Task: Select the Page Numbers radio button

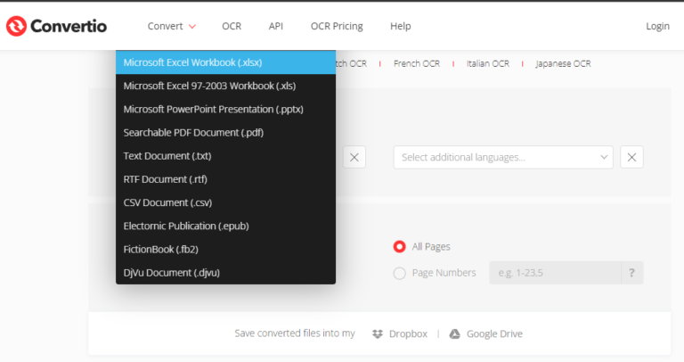Action: (x=400, y=273)
